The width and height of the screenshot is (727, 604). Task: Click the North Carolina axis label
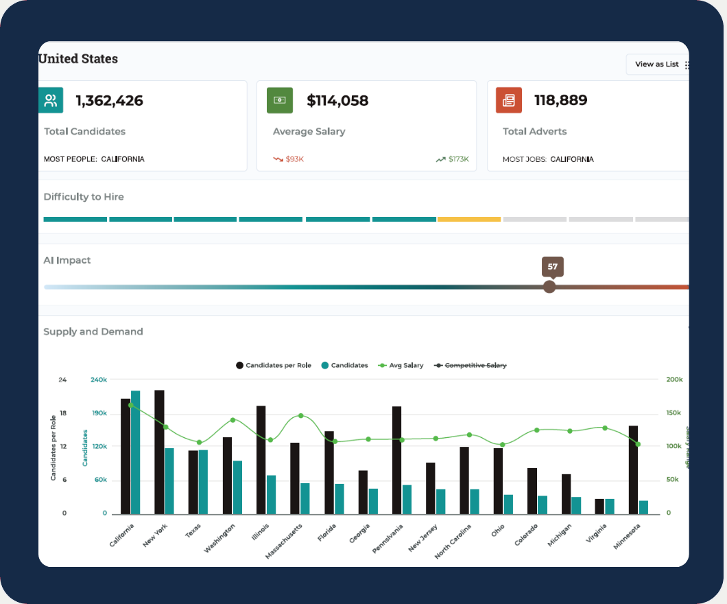[x=453, y=541]
